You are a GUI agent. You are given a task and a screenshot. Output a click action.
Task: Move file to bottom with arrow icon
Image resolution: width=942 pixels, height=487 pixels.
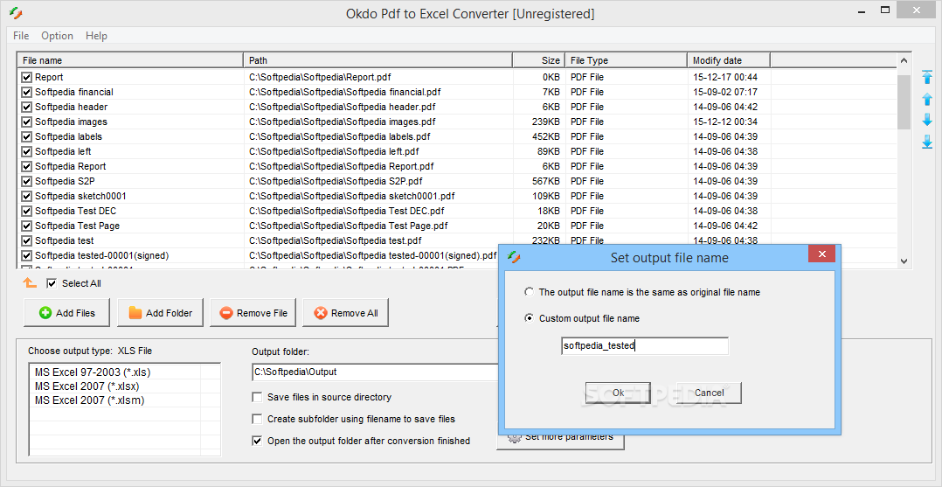927,142
